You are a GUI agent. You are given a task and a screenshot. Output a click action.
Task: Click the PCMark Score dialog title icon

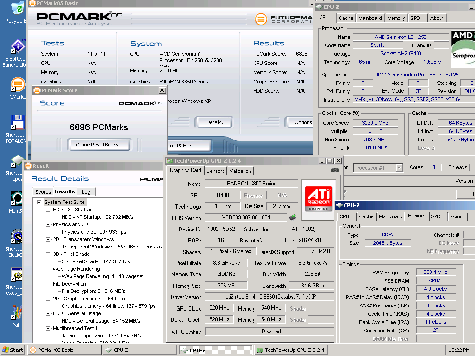pos(37,90)
